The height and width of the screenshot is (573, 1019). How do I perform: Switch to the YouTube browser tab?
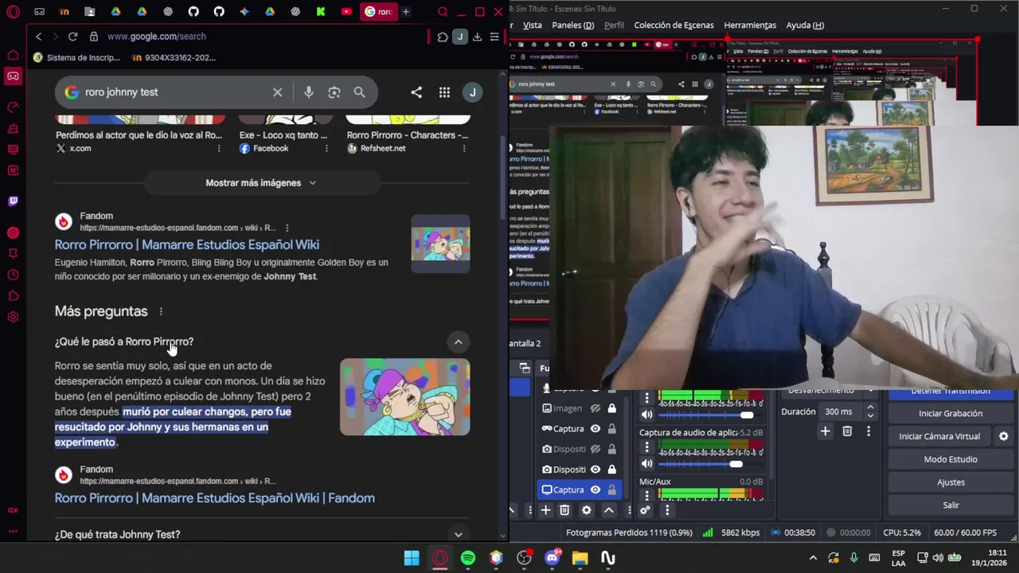tap(346, 12)
